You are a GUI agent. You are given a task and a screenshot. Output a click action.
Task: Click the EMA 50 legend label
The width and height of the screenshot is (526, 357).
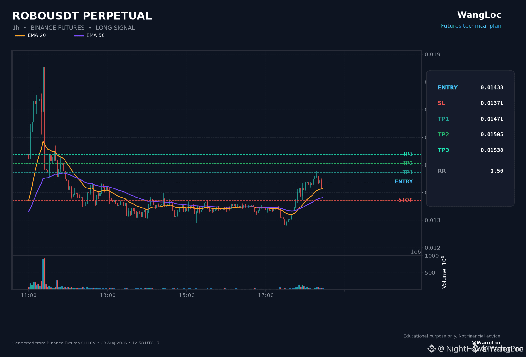(95, 35)
